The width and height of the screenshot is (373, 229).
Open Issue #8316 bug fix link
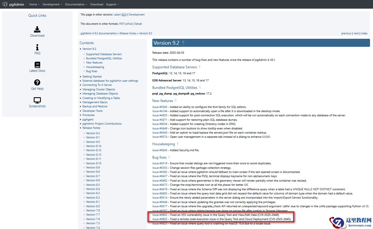[160, 163]
